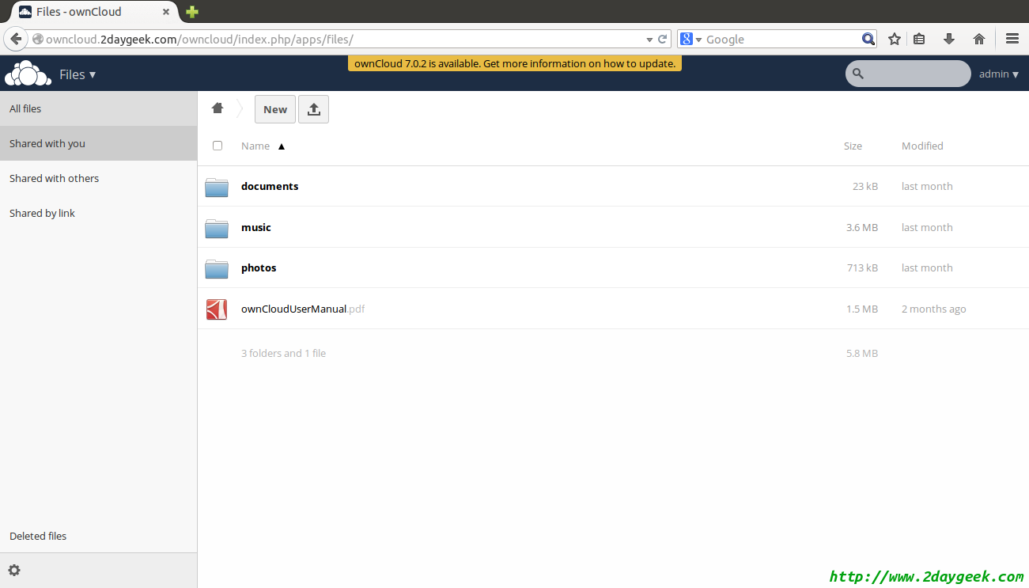Screen dimensions: 1029x588
Task: Click the documents folder icon
Action: point(216,187)
